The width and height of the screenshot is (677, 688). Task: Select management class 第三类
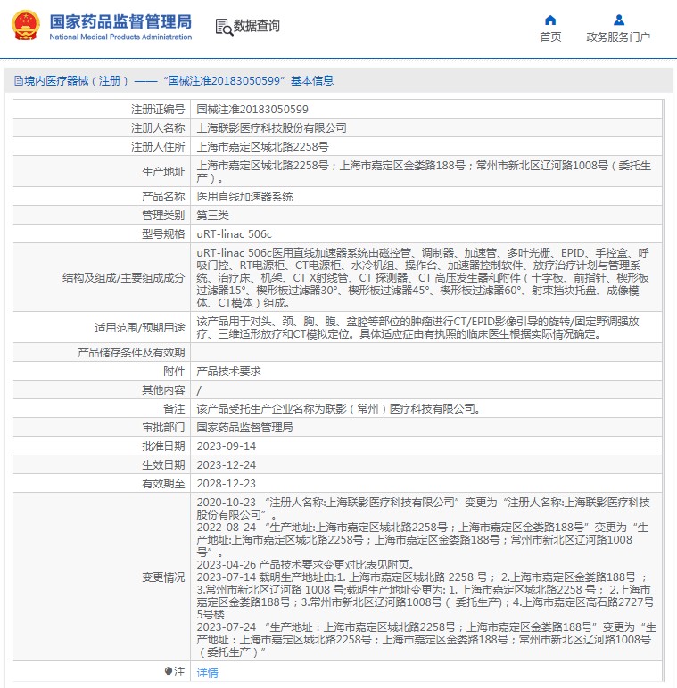pos(212,216)
